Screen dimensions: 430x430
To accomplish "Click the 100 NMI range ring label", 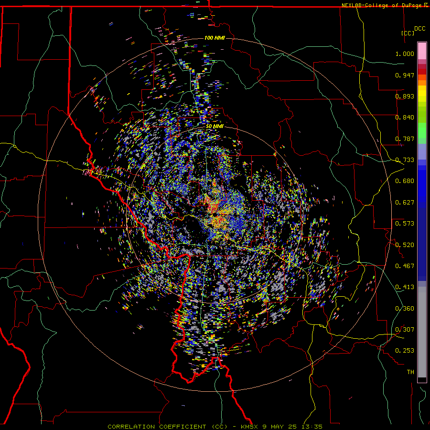I will [x=215, y=38].
